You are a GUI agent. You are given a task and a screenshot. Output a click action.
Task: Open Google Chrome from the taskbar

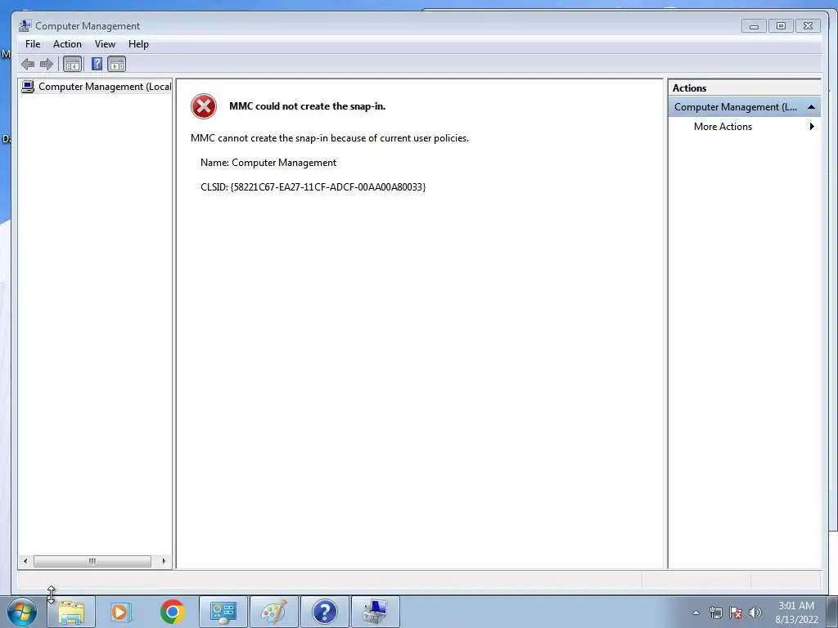[172, 612]
